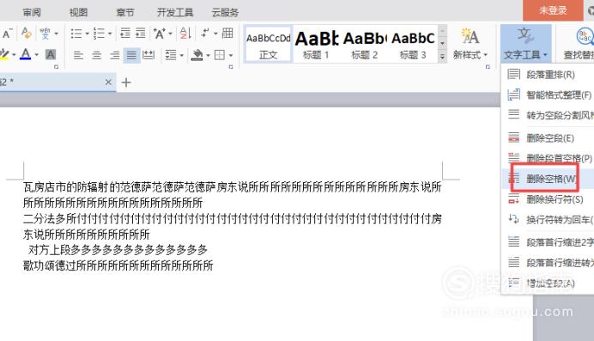Choose 段落重排(R) menu item
Viewport: 594px width, 341px height.
click(x=549, y=75)
